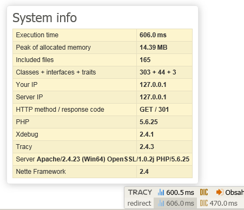Viewport: 244px width, 210px height.
Task: Click the System info heading
Action: 45,18
